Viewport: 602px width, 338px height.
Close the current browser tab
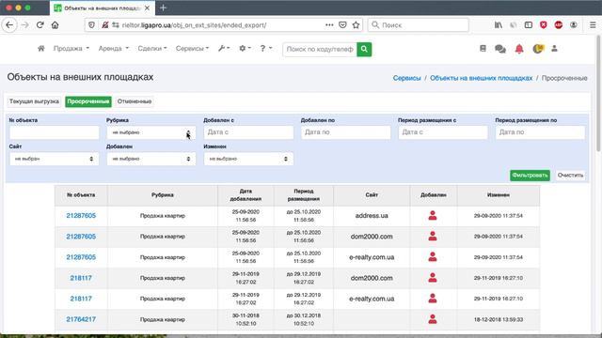coord(147,8)
